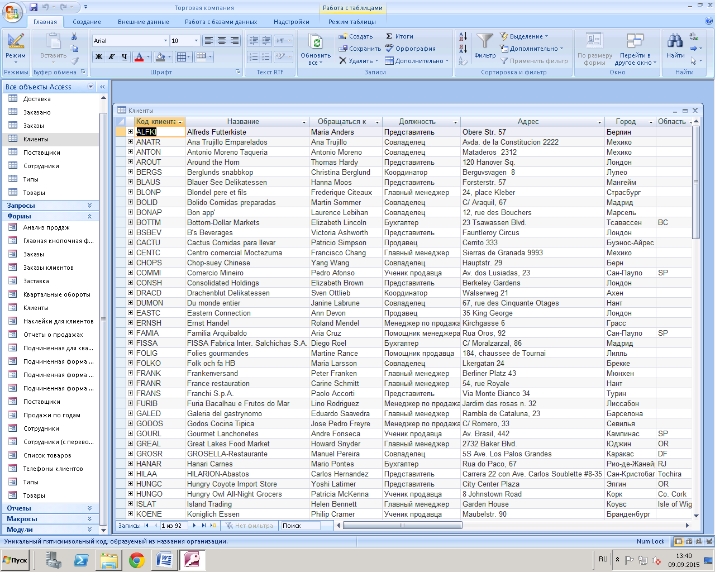Click the Replace icon in Найти group
Viewport: 715px width, 572px height.
pyautogui.click(x=694, y=36)
